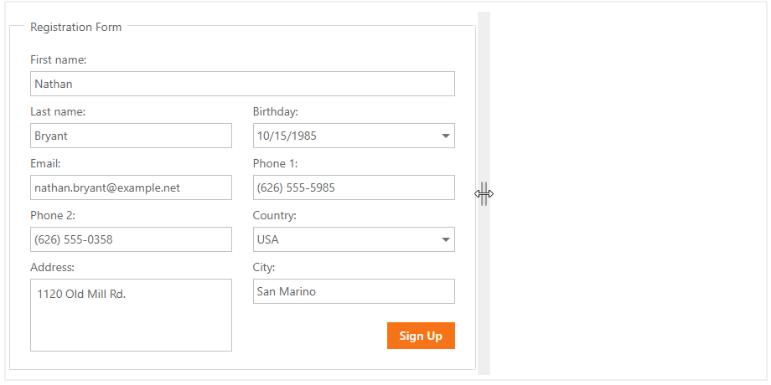
Task: Click the First name label
Action: click(58, 59)
